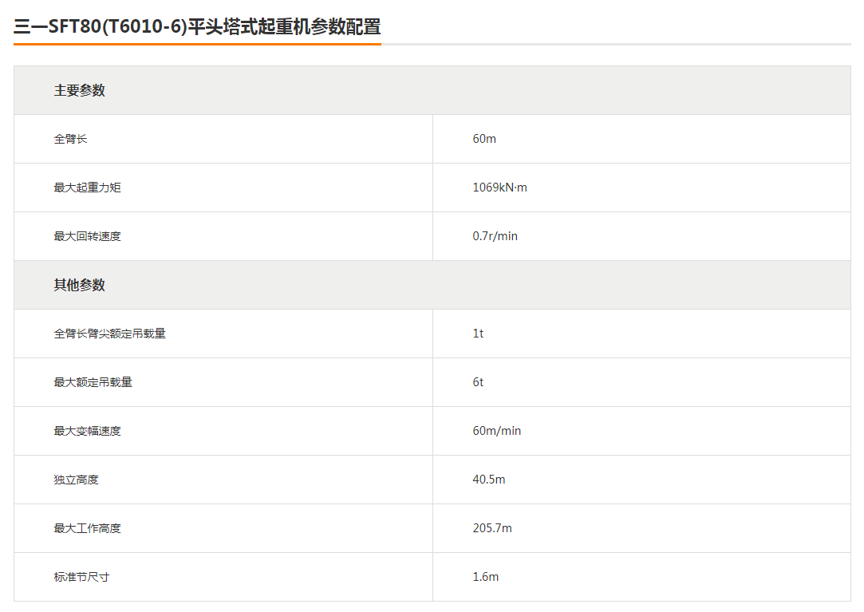Select the value 60m/min
Screen dimensions: 864x612
tap(496, 431)
